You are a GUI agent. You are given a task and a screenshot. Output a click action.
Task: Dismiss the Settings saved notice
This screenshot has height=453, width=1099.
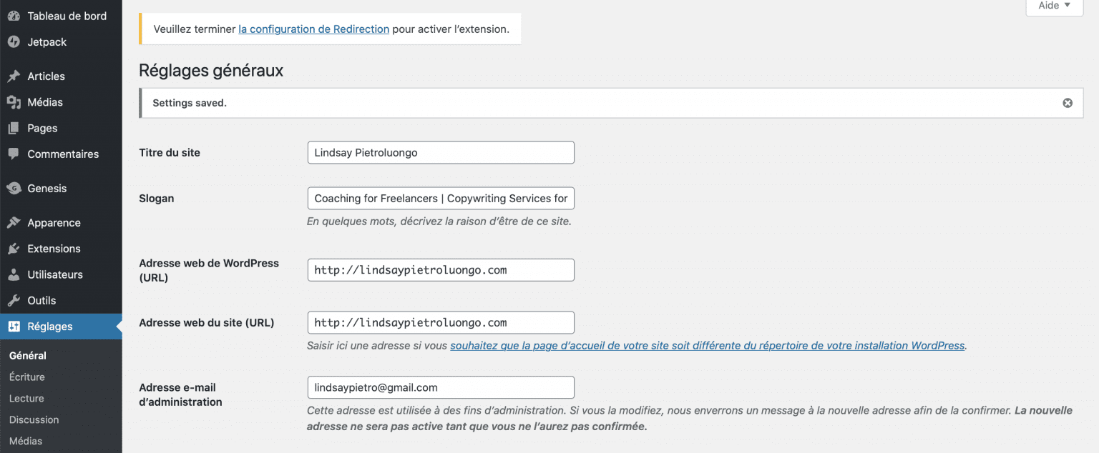[x=1068, y=103]
